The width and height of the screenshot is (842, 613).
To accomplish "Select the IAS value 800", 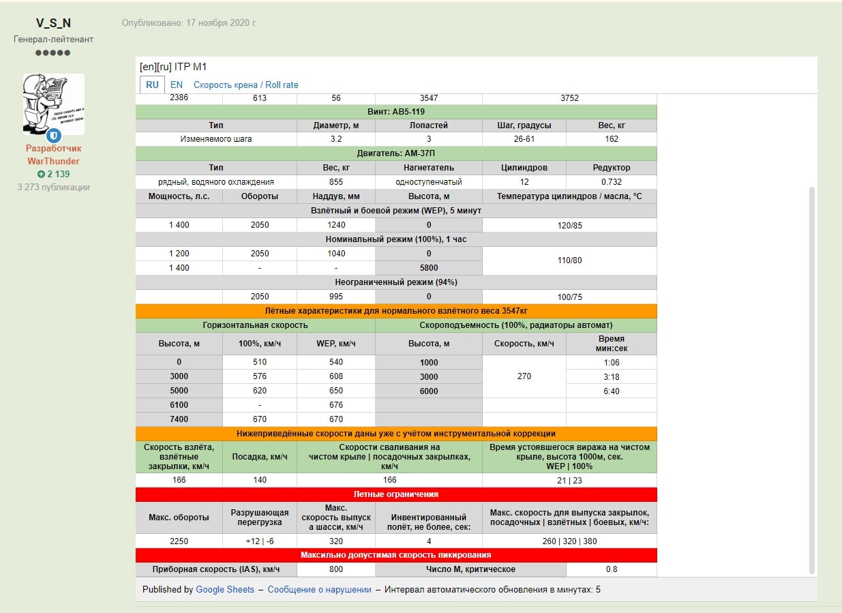I will tap(336, 569).
